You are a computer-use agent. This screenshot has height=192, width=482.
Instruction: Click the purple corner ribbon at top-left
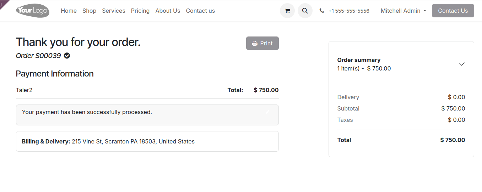[x=3, y=3]
